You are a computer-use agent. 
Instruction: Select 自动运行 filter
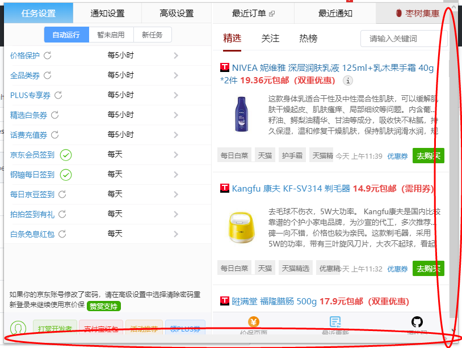point(66,35)
